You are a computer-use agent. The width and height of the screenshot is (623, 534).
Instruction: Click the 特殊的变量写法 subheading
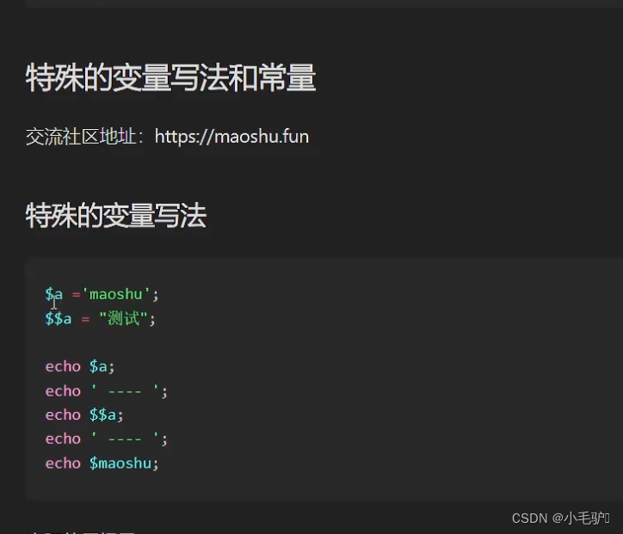tap(116, 216)
